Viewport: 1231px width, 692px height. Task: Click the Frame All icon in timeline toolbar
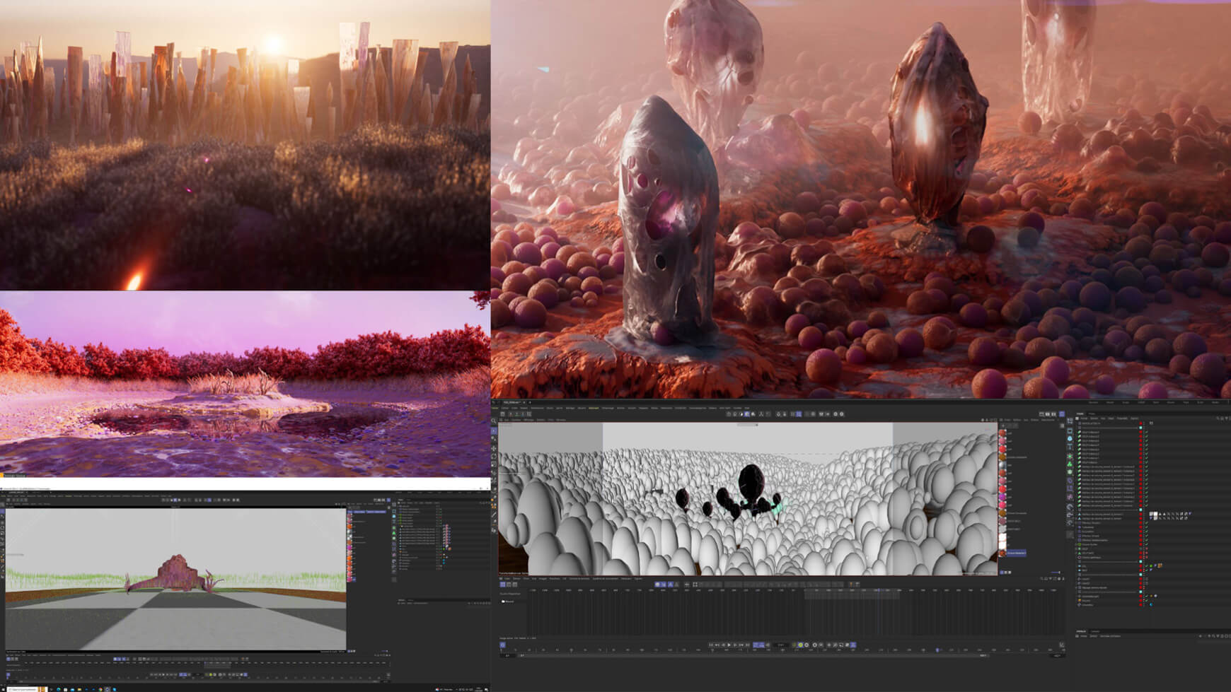695,585
